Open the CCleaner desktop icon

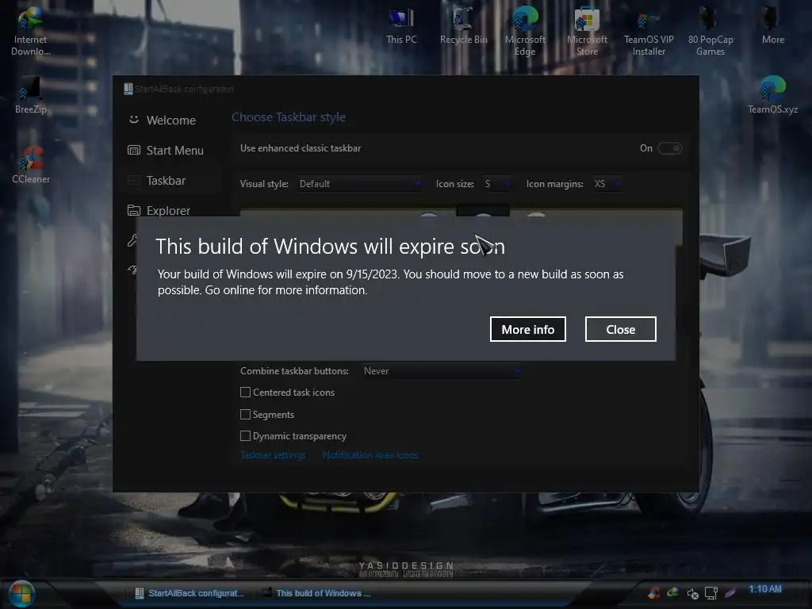(x=31, y=165)
